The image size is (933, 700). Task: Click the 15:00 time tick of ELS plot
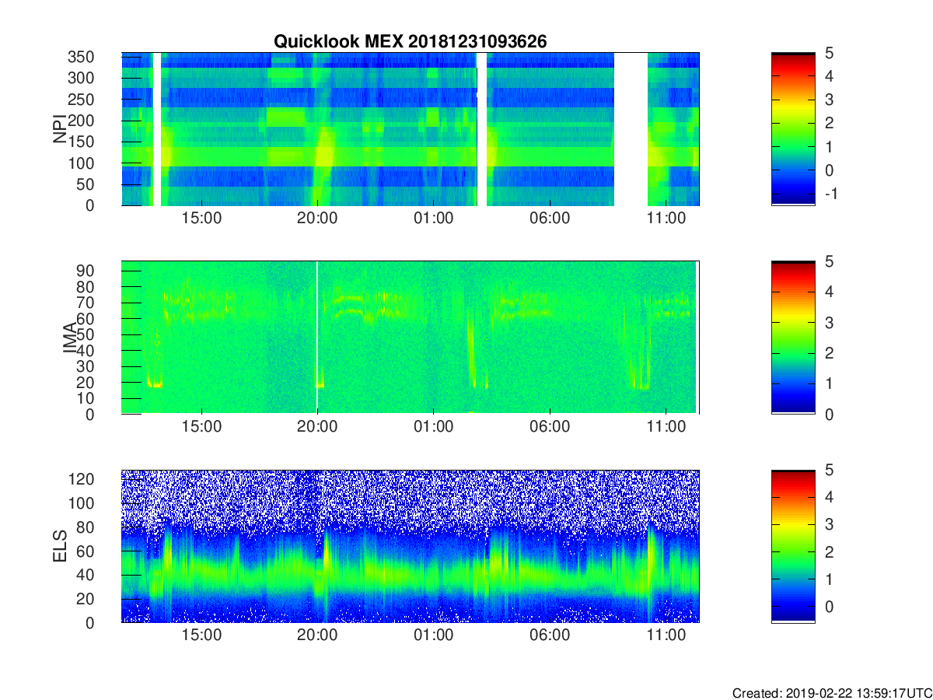tap(201, 635)
